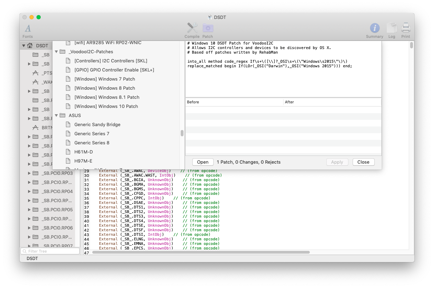Click the '1 Patch, 0 Changes, 0 Rejects' status
This screenshot has height=288, width=434.
pos(249,162)
